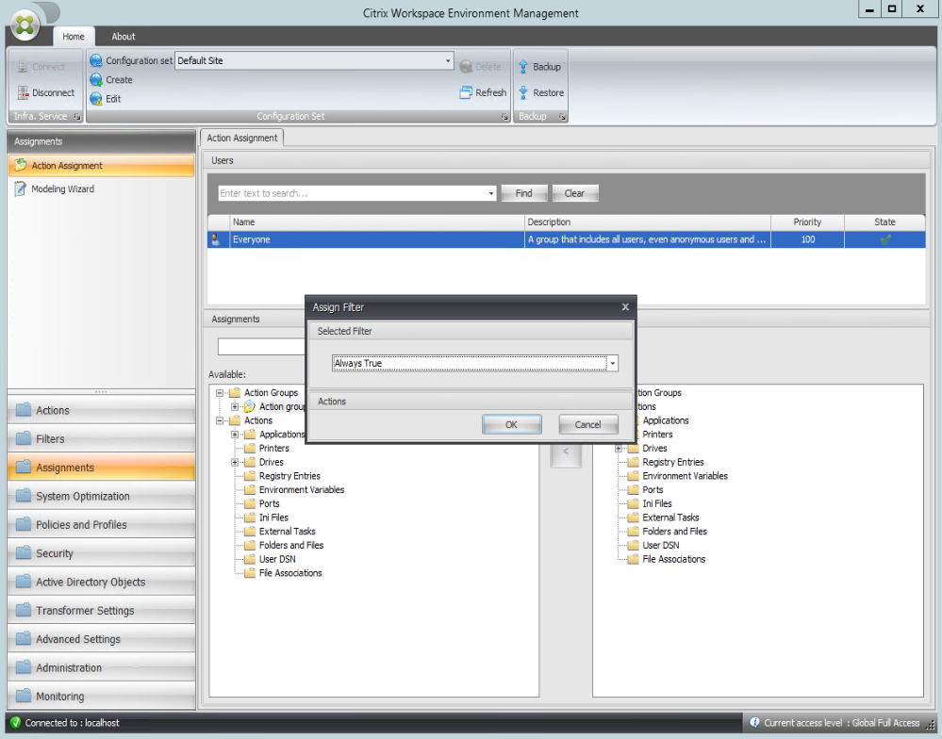Open the Modeling Wizard item

pos(62,189)
